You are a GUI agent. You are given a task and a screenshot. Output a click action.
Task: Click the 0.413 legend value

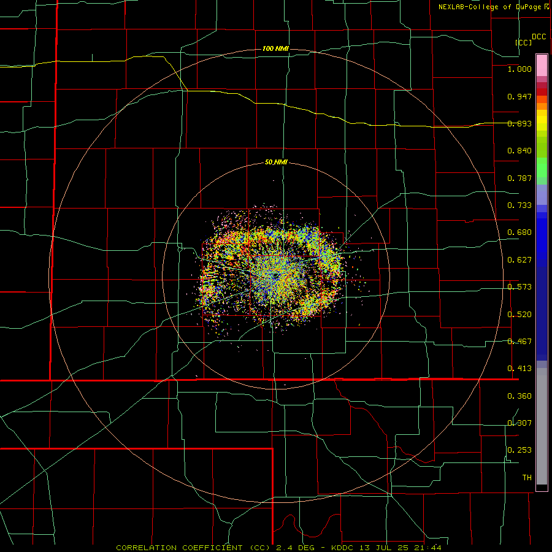(x=519, y=369)
